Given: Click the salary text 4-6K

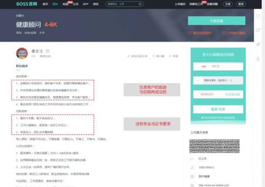Looking at the screenshot, I should [51, 25].
